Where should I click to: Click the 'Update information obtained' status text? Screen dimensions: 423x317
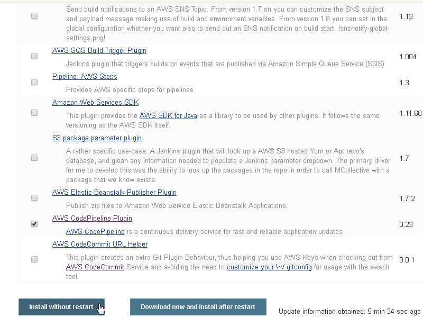pos(350,311)
